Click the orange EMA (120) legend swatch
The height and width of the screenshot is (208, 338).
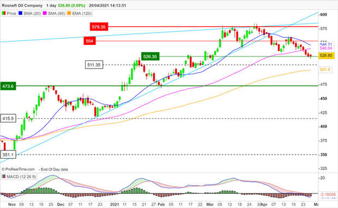click(69, 14)
